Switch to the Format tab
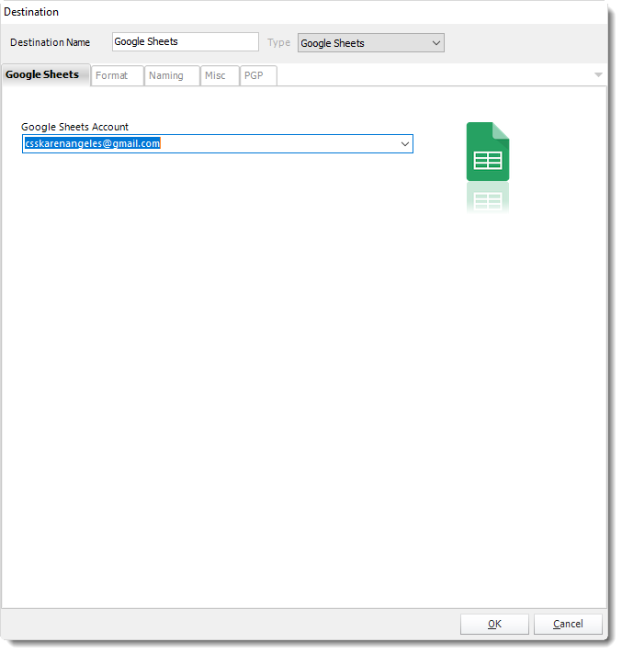The image size is (622, 654). (118, 76)
